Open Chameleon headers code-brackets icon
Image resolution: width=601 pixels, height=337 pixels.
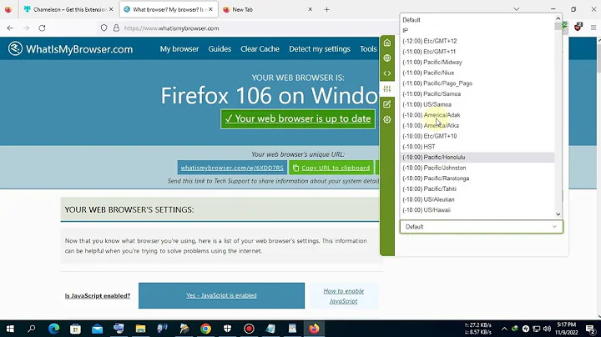[x=387, y=73]
